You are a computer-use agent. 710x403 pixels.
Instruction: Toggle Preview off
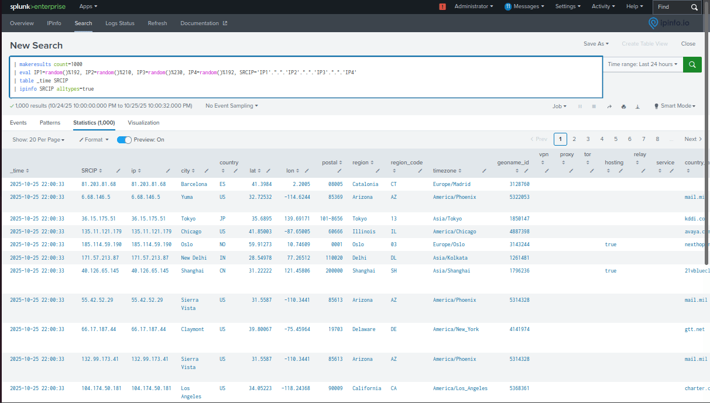124,139
